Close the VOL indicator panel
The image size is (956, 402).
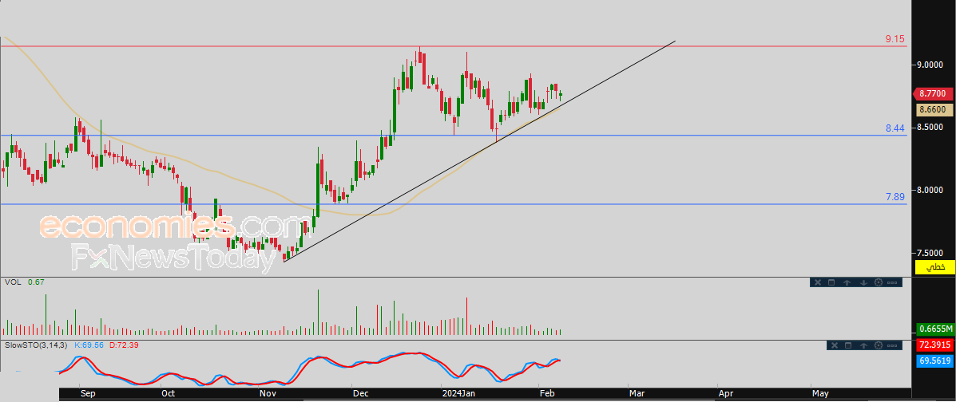click(818, 282)
